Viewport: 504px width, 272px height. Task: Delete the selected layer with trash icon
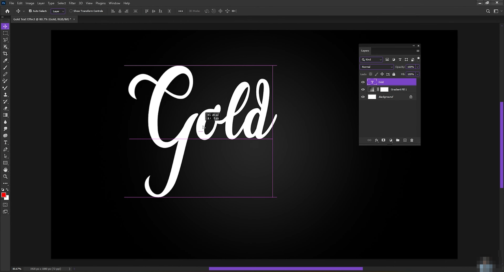pyautogui.click(x=412, y=140)
